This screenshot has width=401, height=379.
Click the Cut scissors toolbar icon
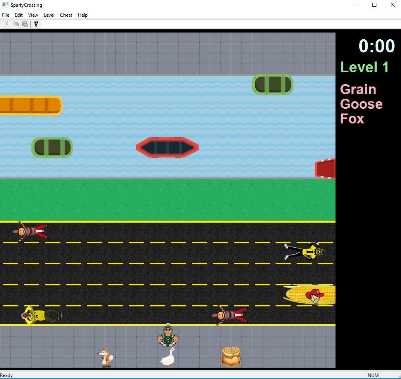tap(7, 24)
